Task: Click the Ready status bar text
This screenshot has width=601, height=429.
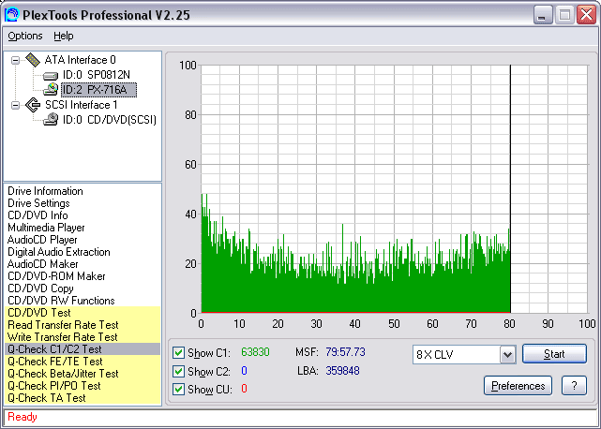Action: point(23,417)
